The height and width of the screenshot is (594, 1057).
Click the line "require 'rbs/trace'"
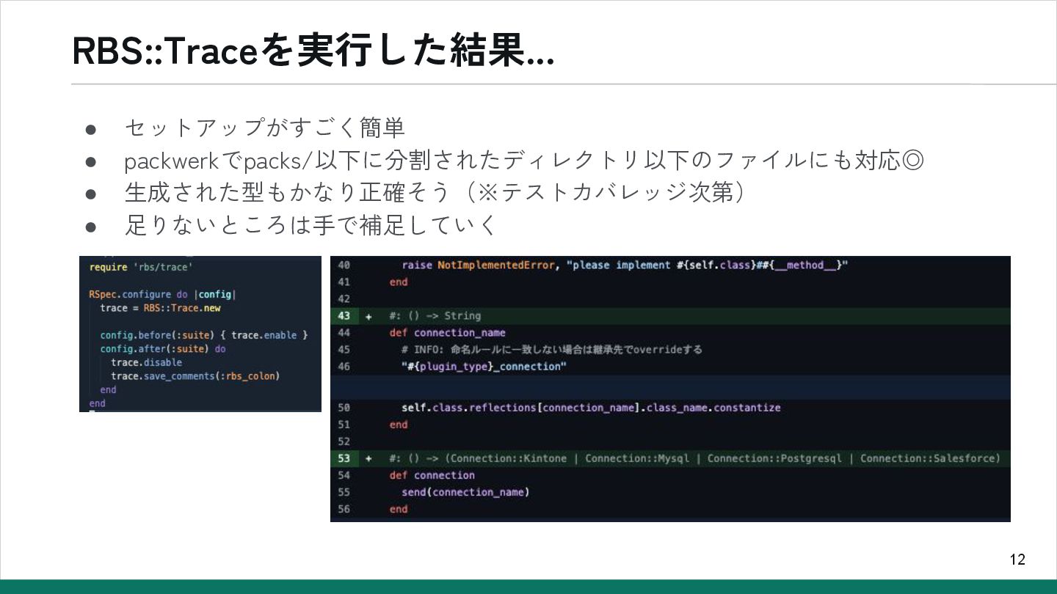[141, 267]
